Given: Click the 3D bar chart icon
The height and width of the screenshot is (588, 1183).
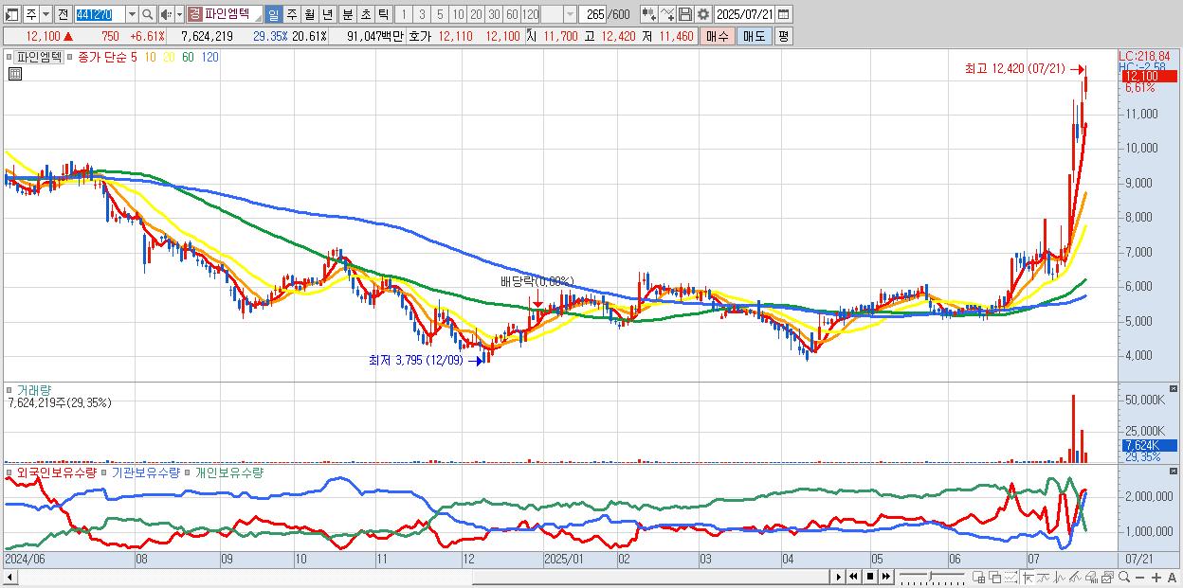Looking at the screenshot, I should coord(1091,577).
